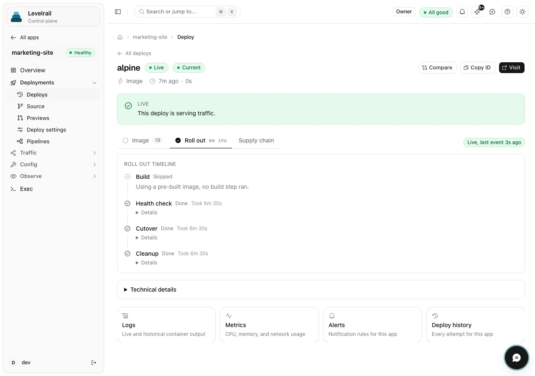Open the floating chat widget button
The height and width of the screenshot is (376, 535).
pyautogui.click(x=517, y=358)
